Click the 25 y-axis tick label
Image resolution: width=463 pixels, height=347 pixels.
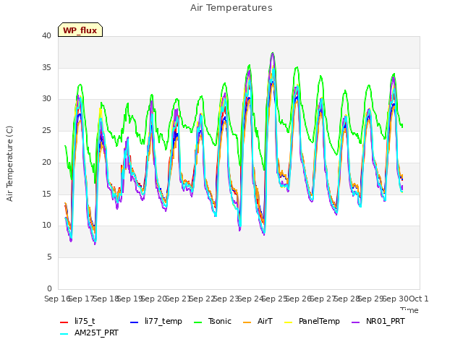tap(46, 130)
